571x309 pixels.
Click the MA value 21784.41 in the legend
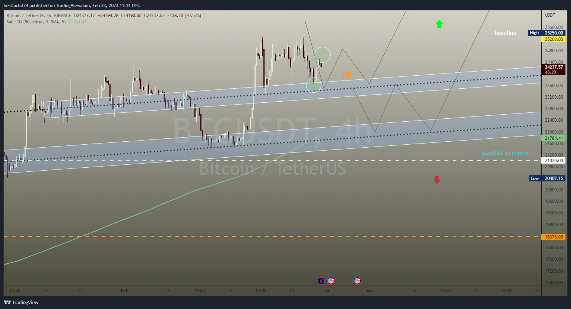[x=77, y=22]
